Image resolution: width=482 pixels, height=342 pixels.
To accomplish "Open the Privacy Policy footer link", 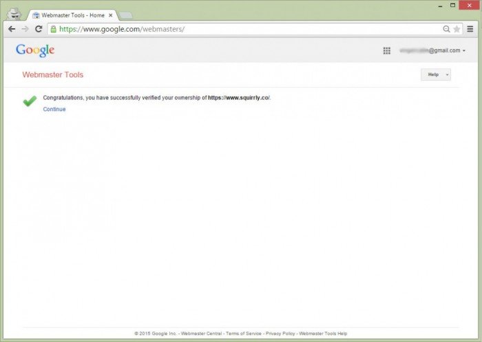I will (280, 333).
